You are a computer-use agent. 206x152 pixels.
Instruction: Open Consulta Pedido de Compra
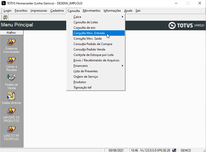[x=99, y=44]
